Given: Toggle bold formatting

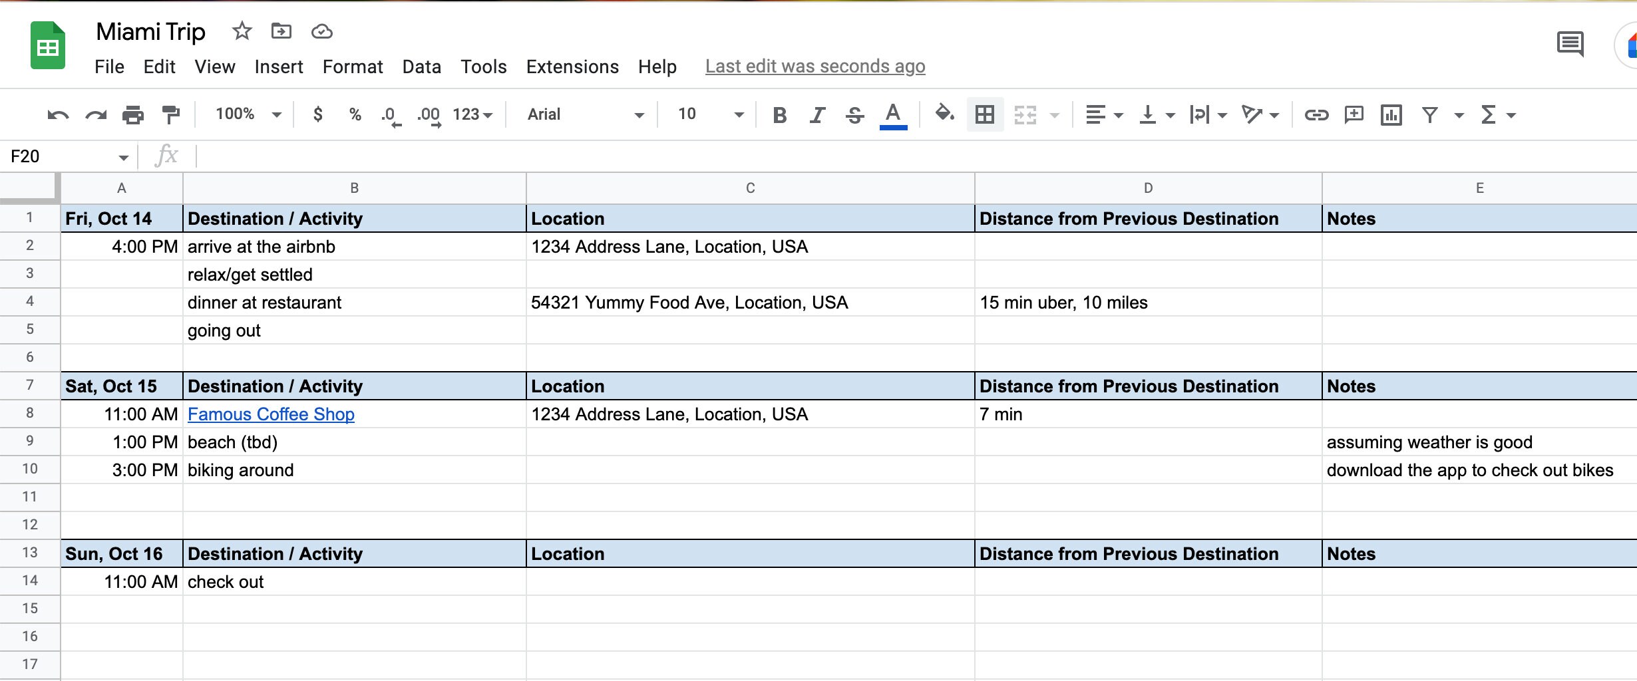Looking at the screenshot, I should 779,114.
